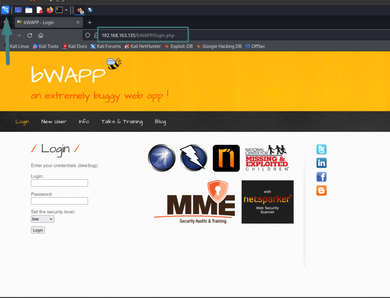Click the LinkedIn icon on the page
Viewport: 390px width, 298px height.
tap(321, 163)
